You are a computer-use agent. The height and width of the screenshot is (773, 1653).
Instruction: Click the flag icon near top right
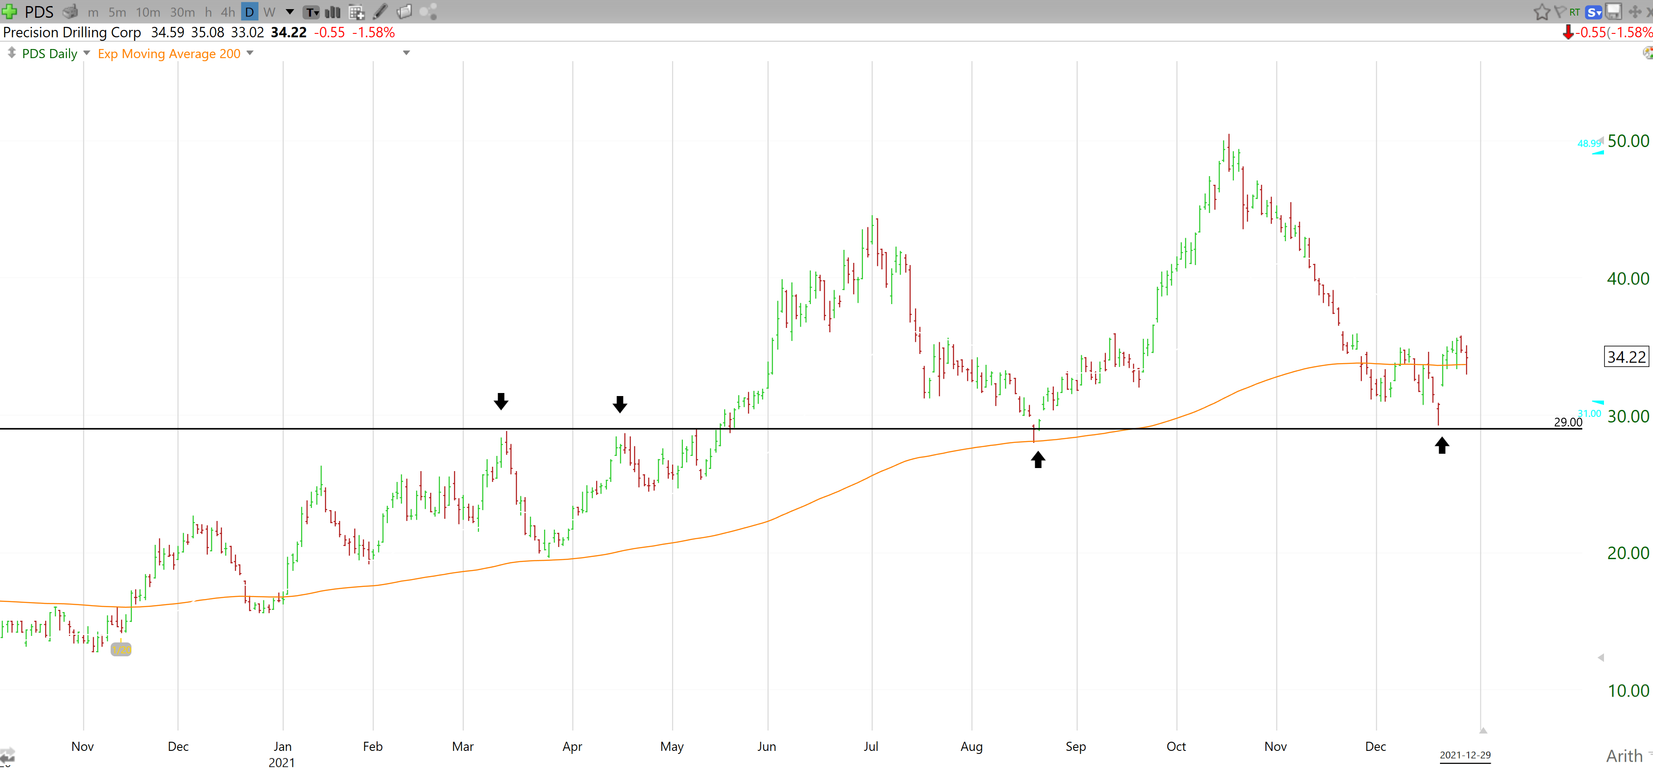pos(1561,12)
